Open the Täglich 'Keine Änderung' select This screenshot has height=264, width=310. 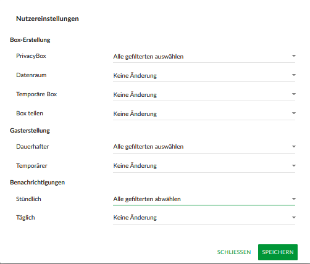click(204, 218)
